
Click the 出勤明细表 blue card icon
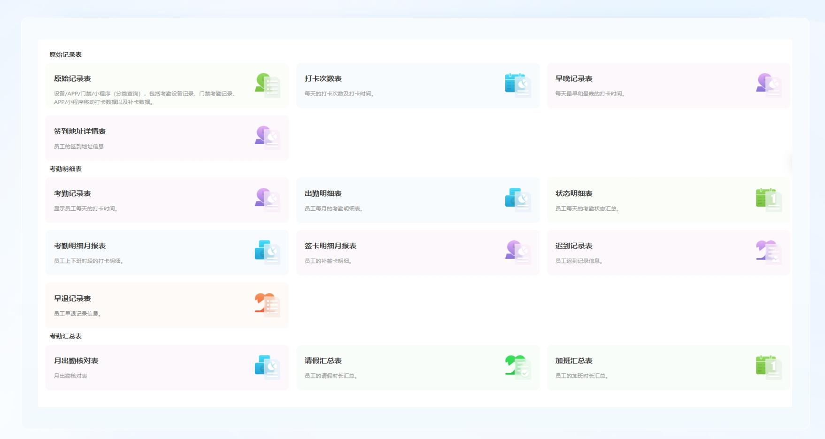[x=518, y=200]
